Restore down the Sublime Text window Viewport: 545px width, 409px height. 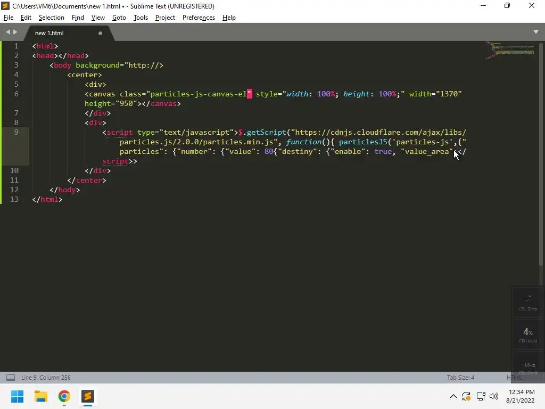click(x=507, y=5)
